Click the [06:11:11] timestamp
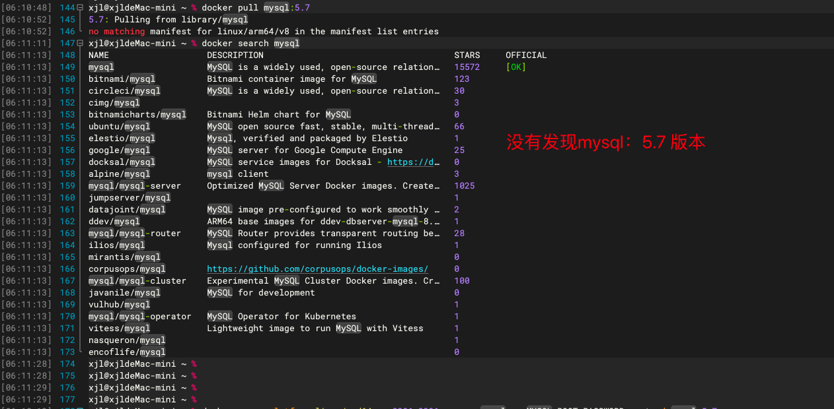Screen dimensions: 834x409 (x=26, y=44)
